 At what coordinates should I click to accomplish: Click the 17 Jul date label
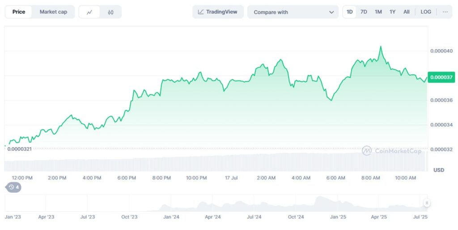[x=231, y=178]
